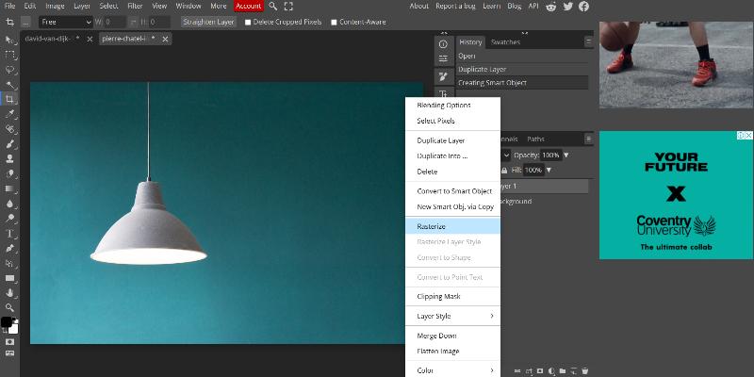Select the Spot Healing Brush tool
The width and height of the screenshot is (754, 377).
click(10, 129)
